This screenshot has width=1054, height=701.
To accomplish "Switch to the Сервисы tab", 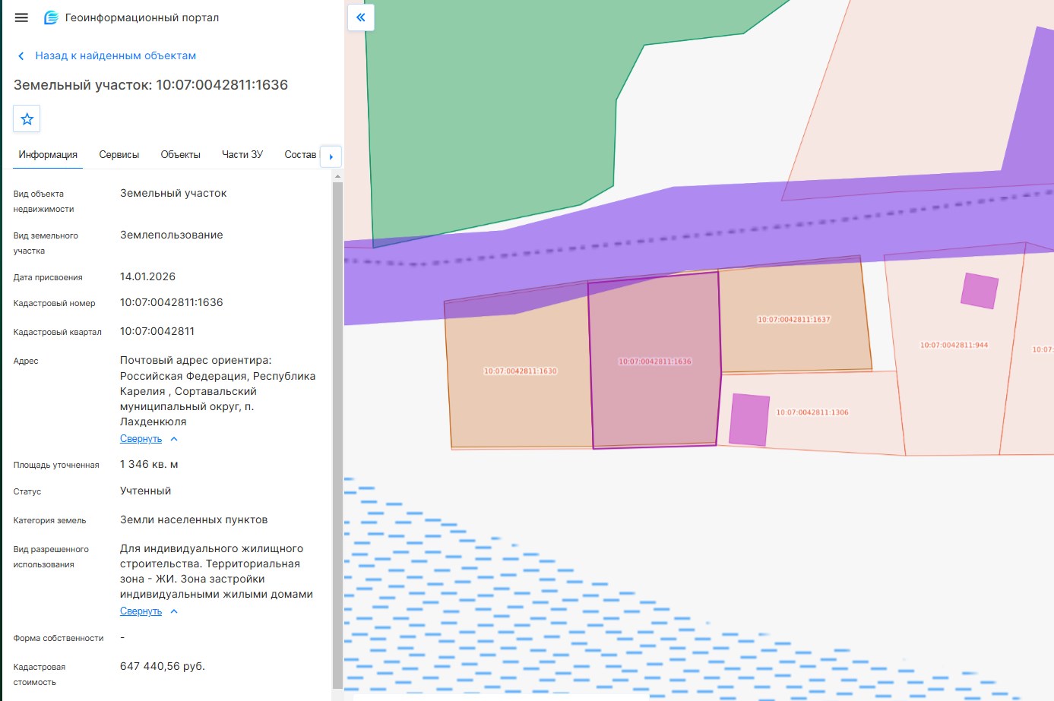I will tap(119, 155).
